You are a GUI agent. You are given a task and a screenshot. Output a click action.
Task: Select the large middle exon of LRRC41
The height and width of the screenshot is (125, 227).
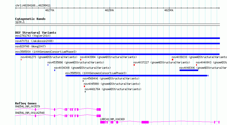point(145,122)
